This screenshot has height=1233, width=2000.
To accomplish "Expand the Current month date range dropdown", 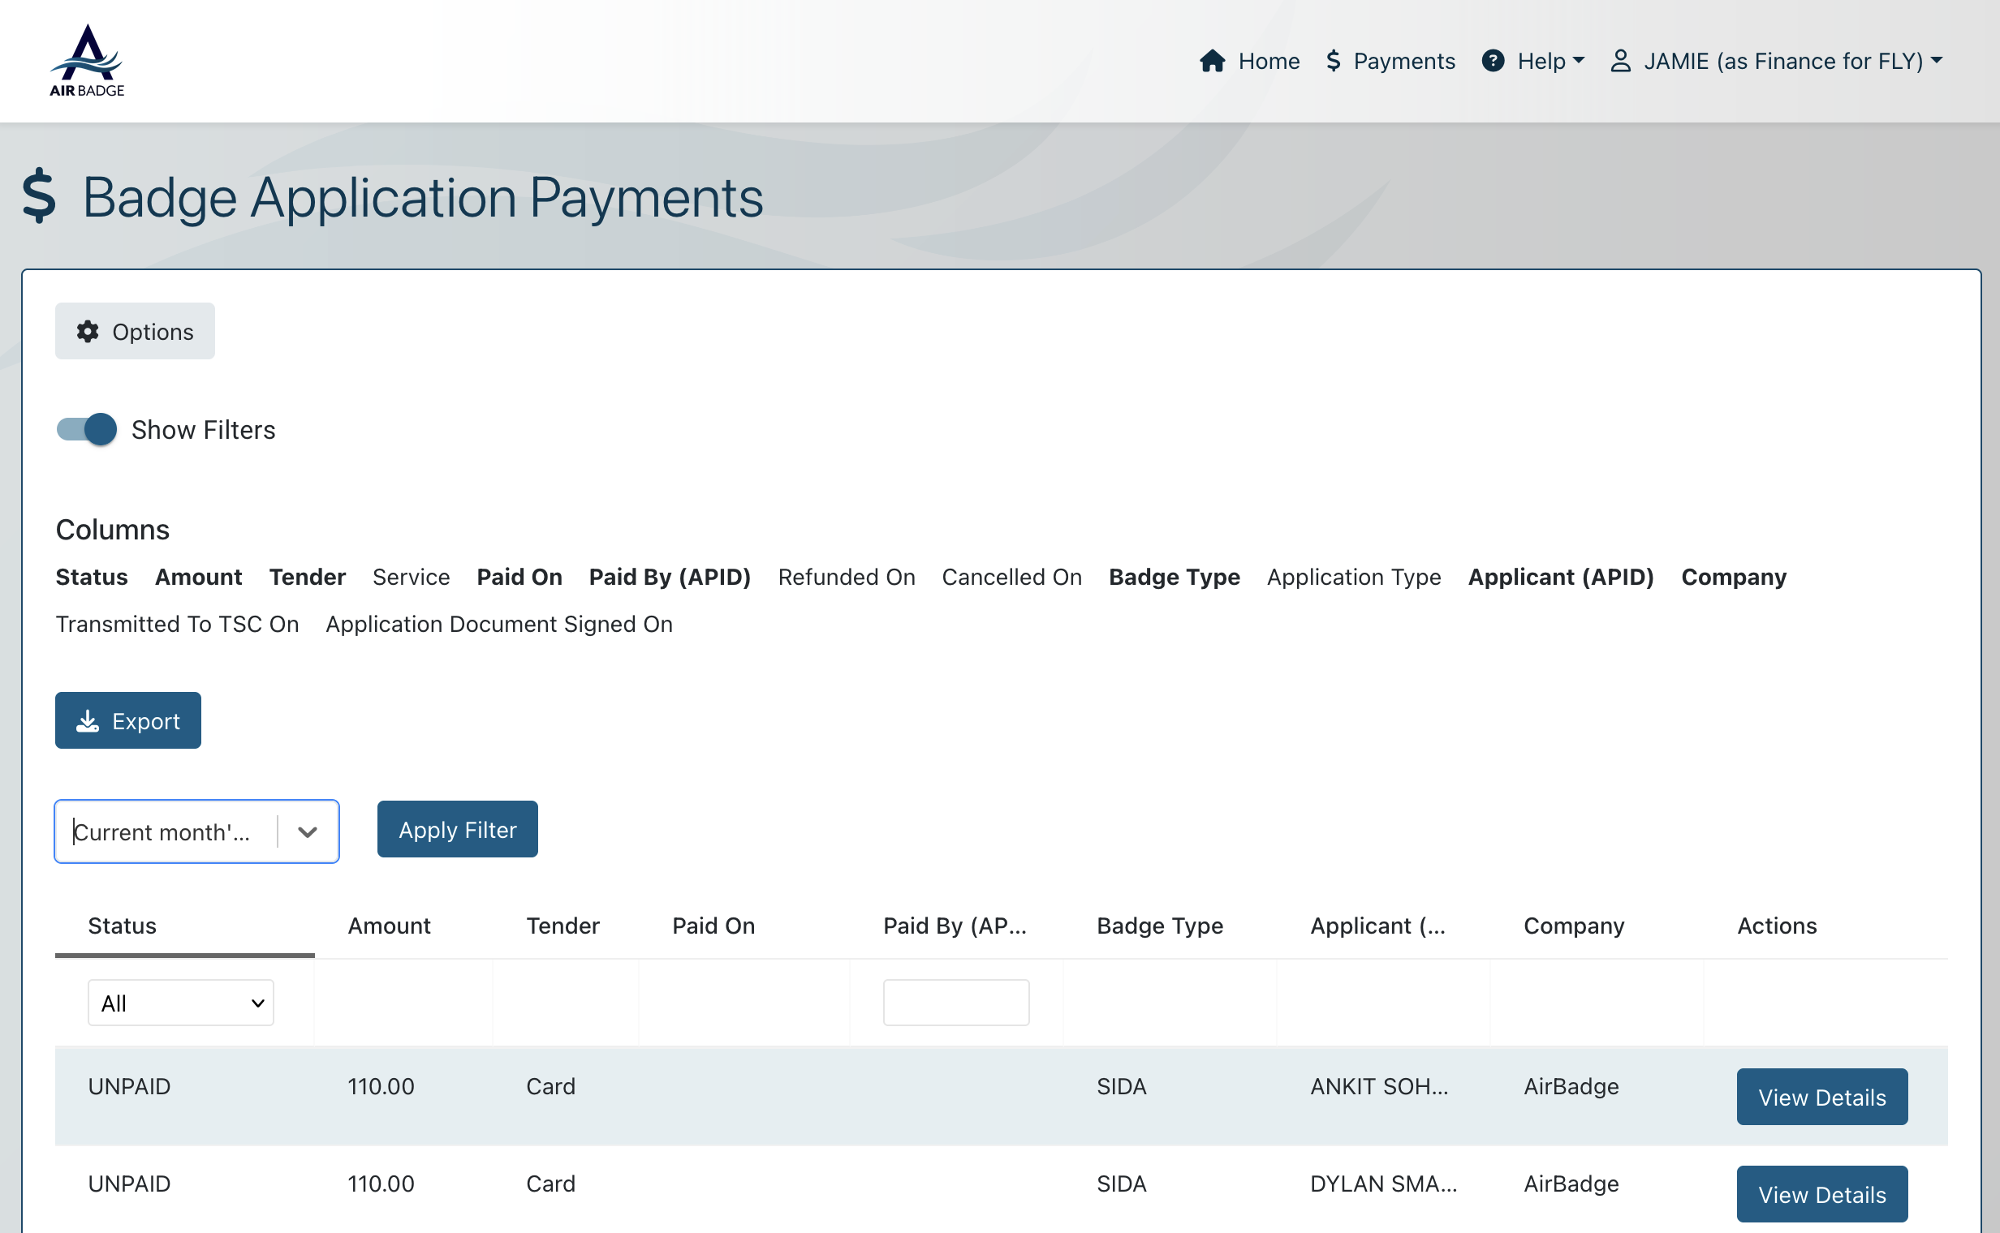I will tap(307, 831).
